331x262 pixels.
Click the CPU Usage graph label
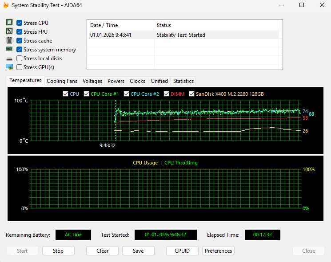145,163
